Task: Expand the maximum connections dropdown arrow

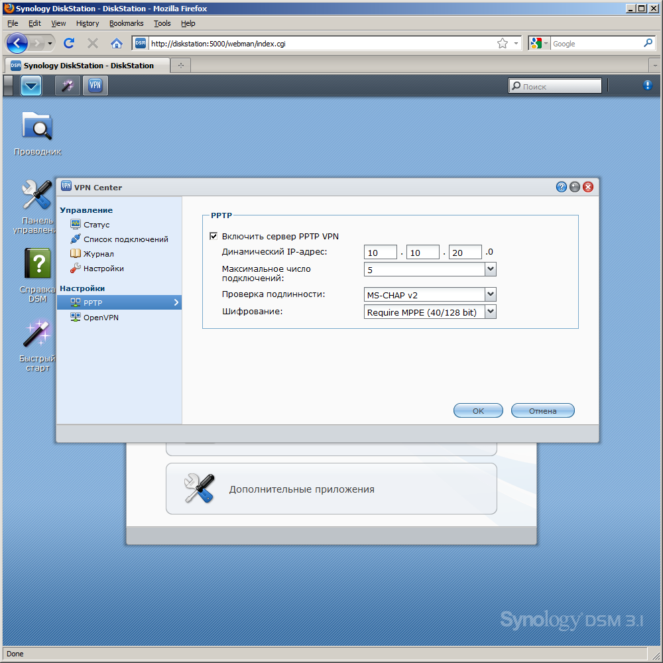Action: pos(490,269)
